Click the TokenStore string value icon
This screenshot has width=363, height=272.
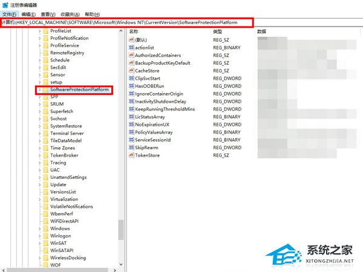point(131,155)
